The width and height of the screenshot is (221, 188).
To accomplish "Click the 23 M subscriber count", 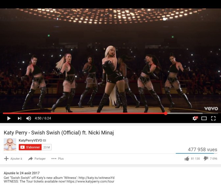I will [46, 147].
